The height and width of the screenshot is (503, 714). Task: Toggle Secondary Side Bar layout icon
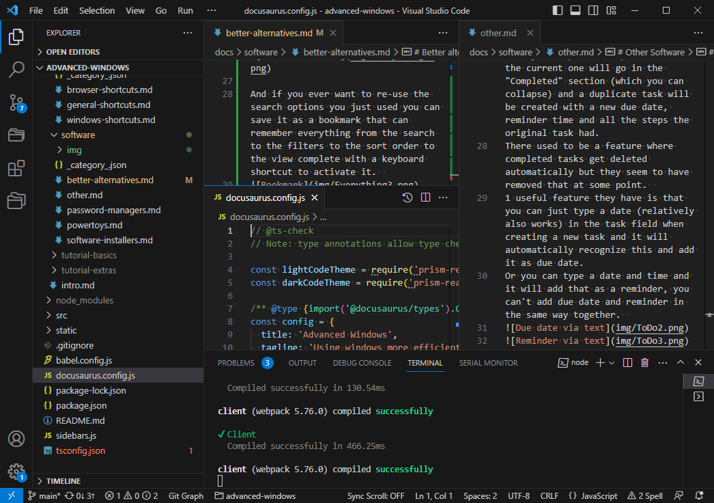593,10
